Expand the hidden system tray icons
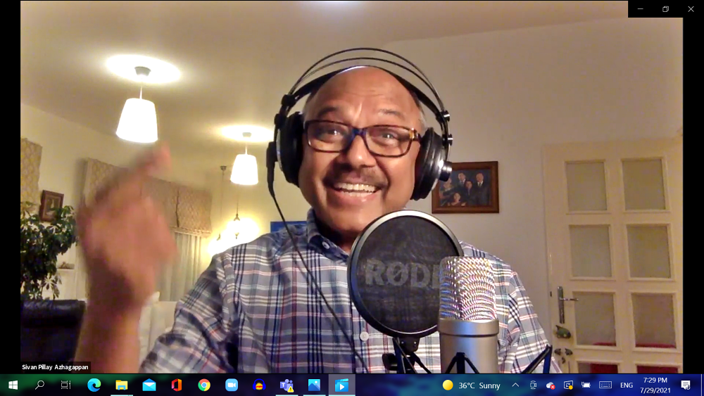Image resolution: width=704 pixels, height=396 pixels. pos(515,385)
